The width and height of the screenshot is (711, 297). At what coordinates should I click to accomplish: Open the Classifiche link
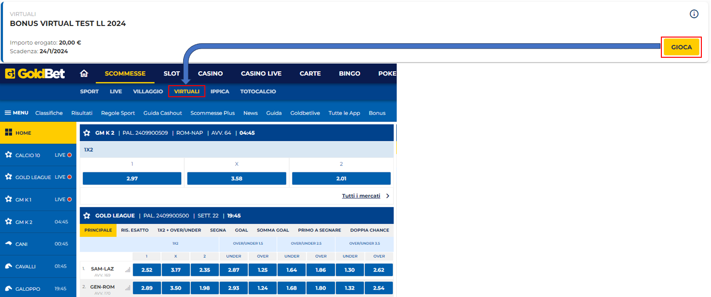coord(49,113)
